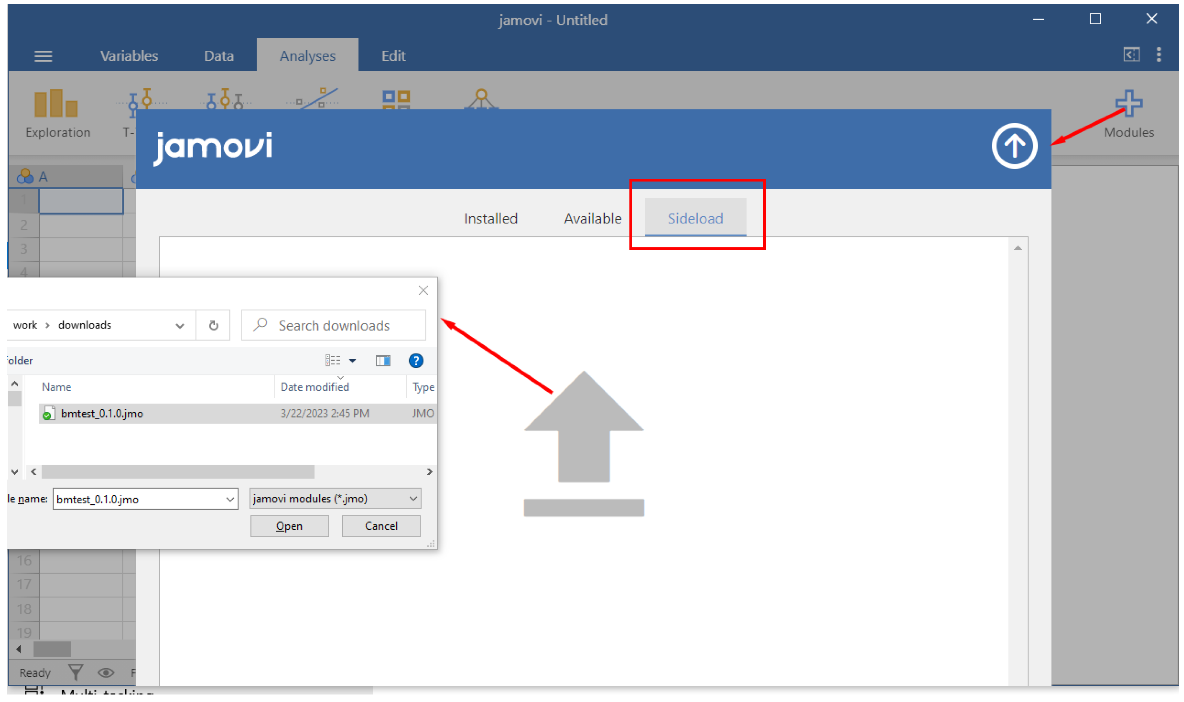Toggle the eye visibility icon in status bar
Screen dimensions: 1184x702
pos(106,672)
